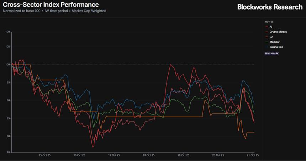Open the Blockworks Research logo link
This screenshot has width=306, height=161.
(x=270, y=7)
